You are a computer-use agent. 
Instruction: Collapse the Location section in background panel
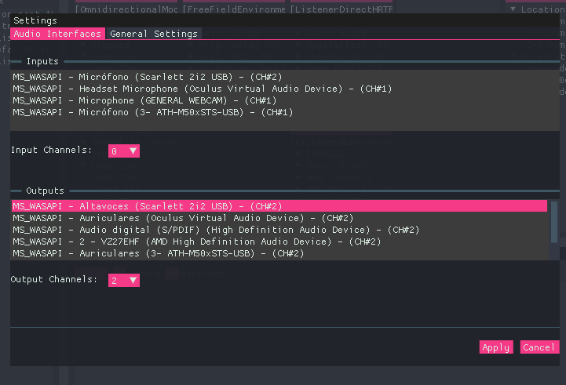pyautogui.click(x=513, y=9)
